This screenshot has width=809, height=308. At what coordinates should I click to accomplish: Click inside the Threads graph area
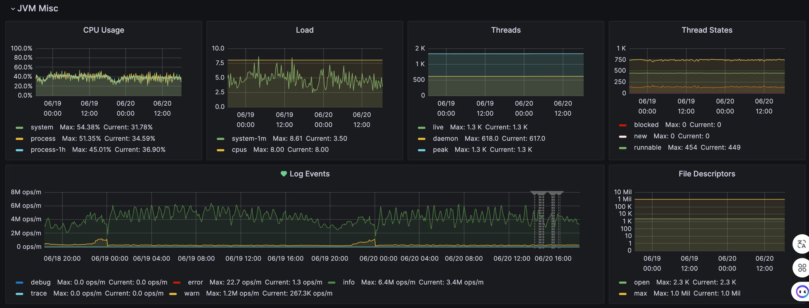tap(506, 72)
